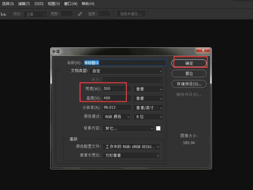253x190 pixels.
Task: Click the 确定 confirm button
Action: coord(189,63)
